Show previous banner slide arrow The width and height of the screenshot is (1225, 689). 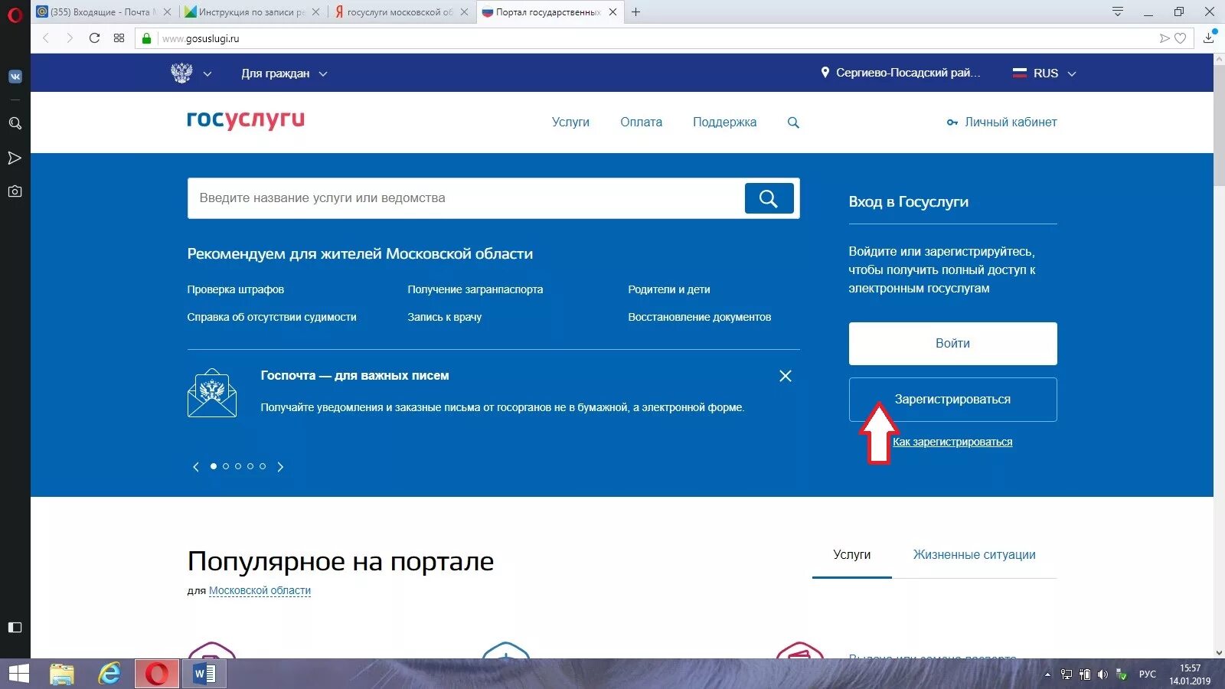coord(196,466)
